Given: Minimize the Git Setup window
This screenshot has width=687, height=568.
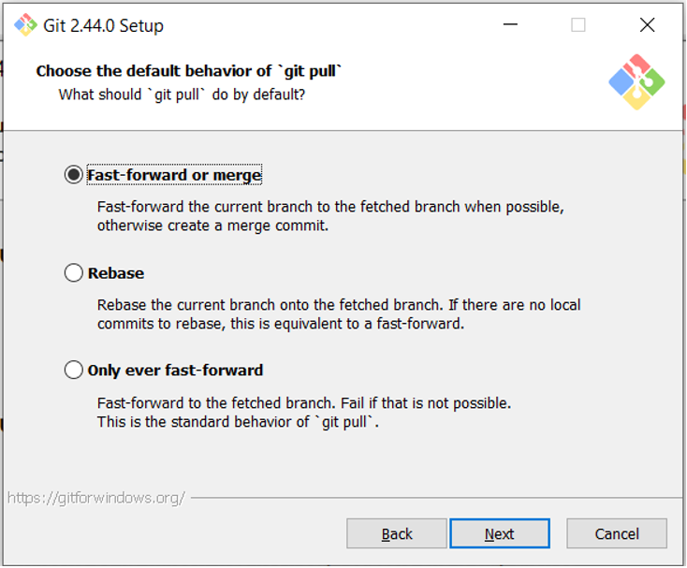Looking at the screenshot, I should 510,25.
